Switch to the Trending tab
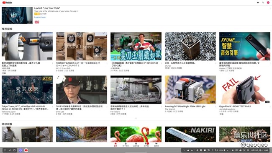 [x=126, y=145]
